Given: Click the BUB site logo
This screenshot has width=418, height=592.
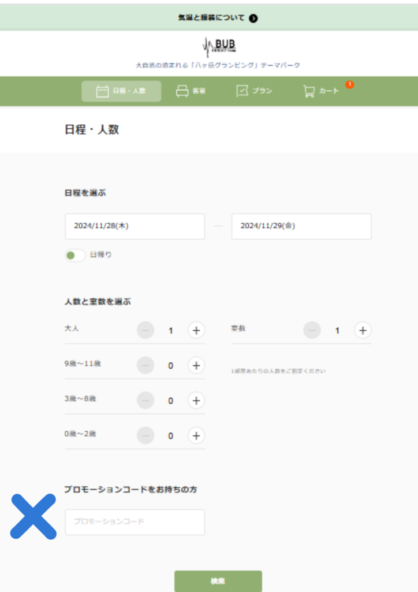Looking at the screenshot, I should tap(219, 46).
